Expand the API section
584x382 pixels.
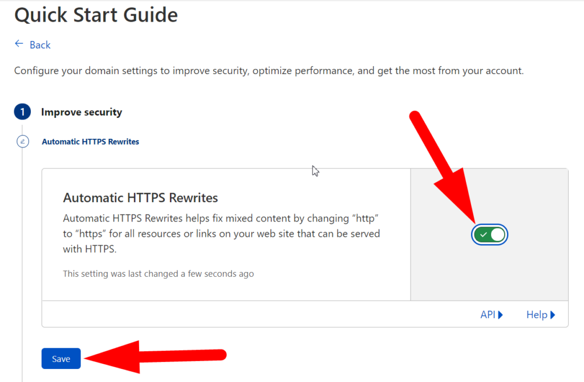(492, 315)
